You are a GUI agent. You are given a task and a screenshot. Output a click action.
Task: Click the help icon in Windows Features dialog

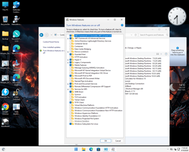[122, 25]
